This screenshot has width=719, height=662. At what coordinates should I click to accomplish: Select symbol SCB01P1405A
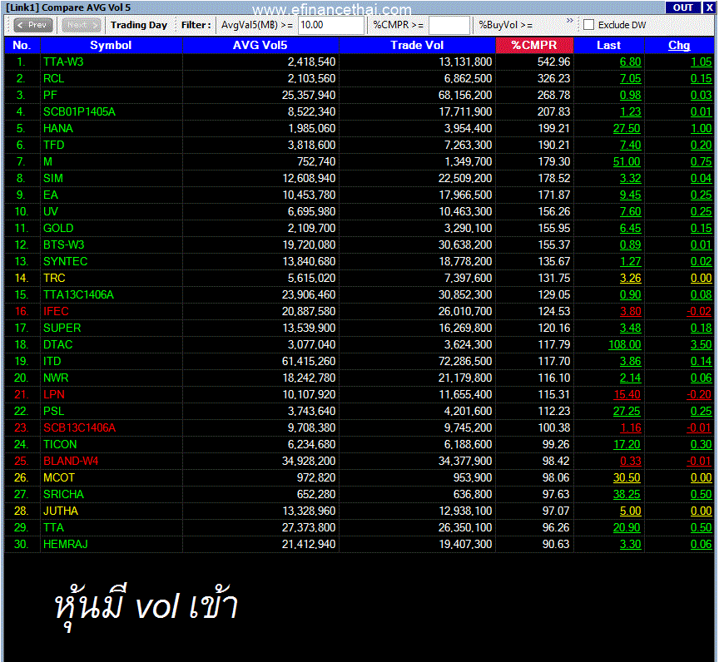pos(79,111)
